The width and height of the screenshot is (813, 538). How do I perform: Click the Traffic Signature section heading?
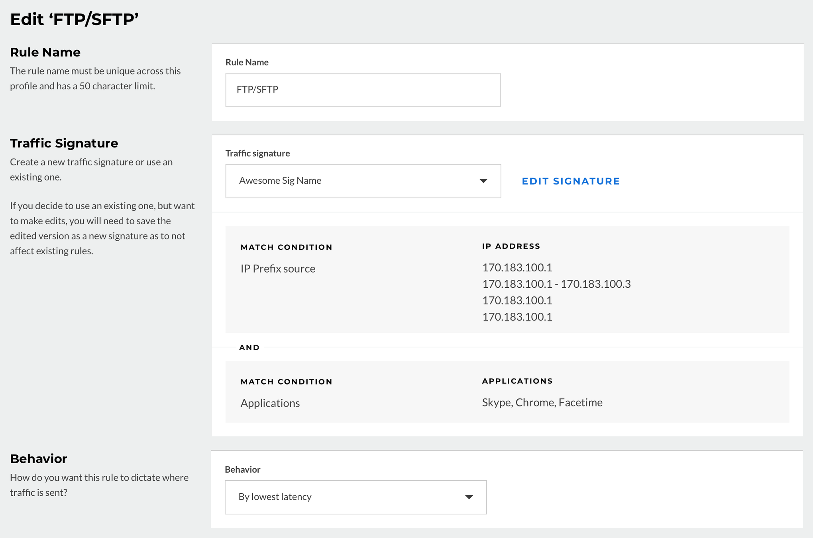point(64,143)
